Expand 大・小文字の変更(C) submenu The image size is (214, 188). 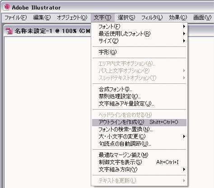[x=139, y=137]
